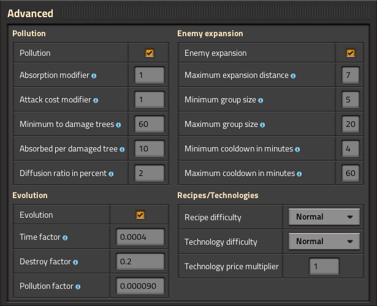This screenshot has width=377, height=306.
Task: Click info icon next to Maximum group size
Action: click(x=262, y=125)
